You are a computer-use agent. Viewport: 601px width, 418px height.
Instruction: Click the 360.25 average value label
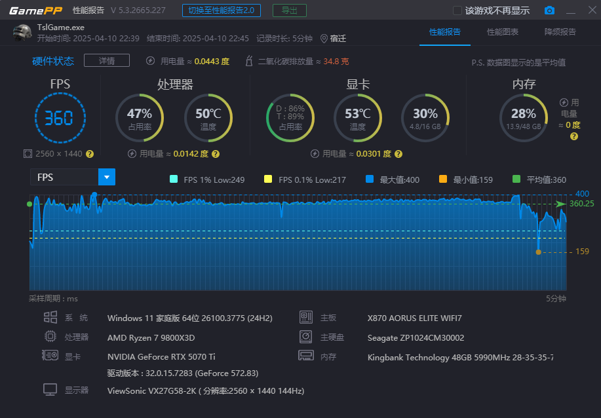coord(581,204)
